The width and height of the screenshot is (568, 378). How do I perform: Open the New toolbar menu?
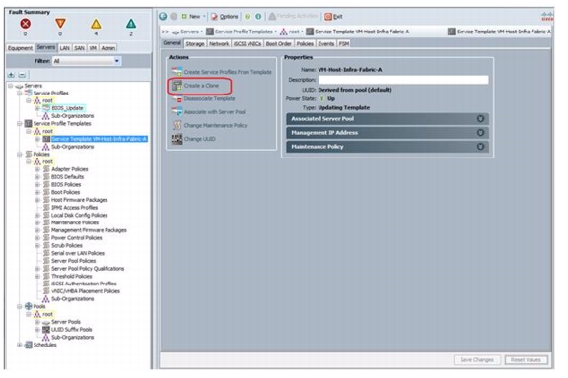click(193, 17)
